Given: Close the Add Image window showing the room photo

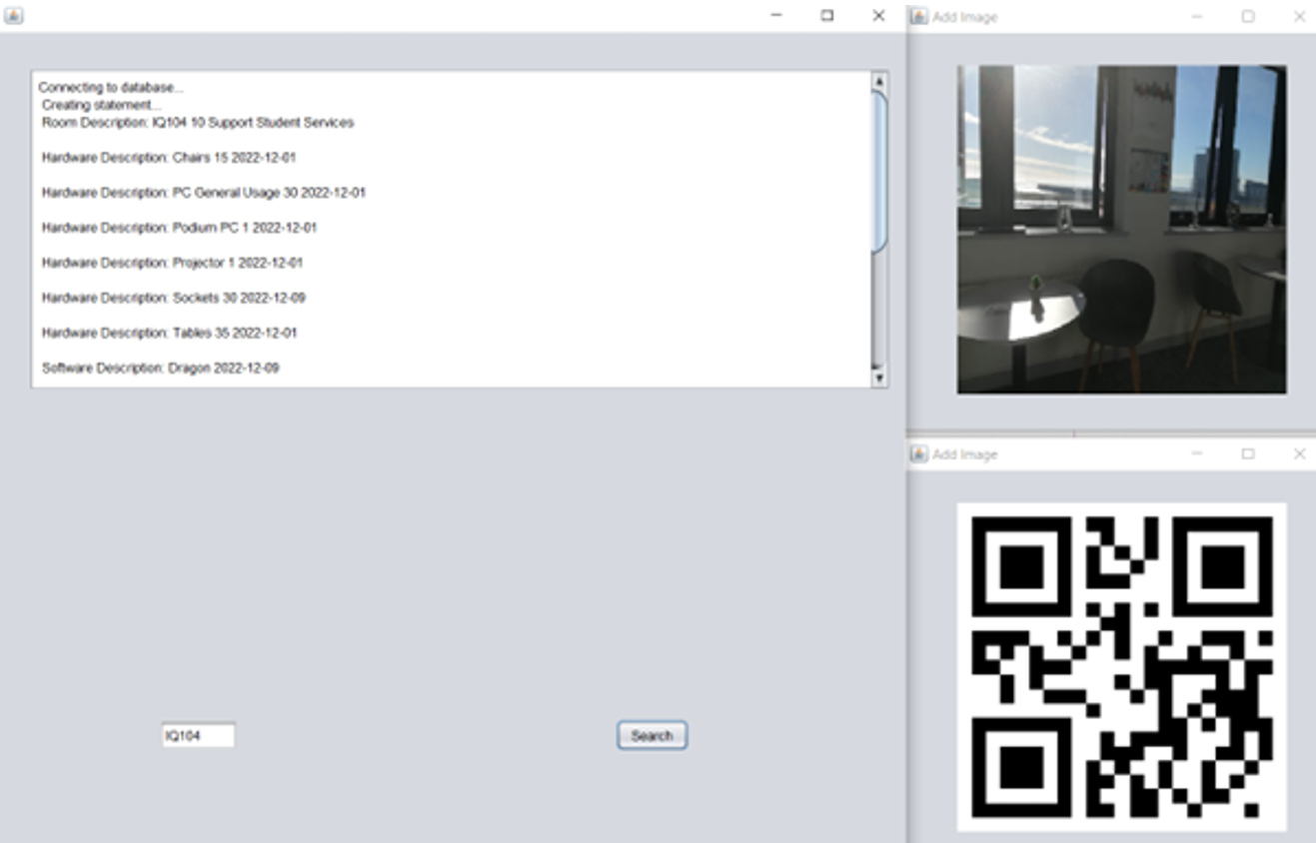Looking at the screenshot, I should (1299, 17).
